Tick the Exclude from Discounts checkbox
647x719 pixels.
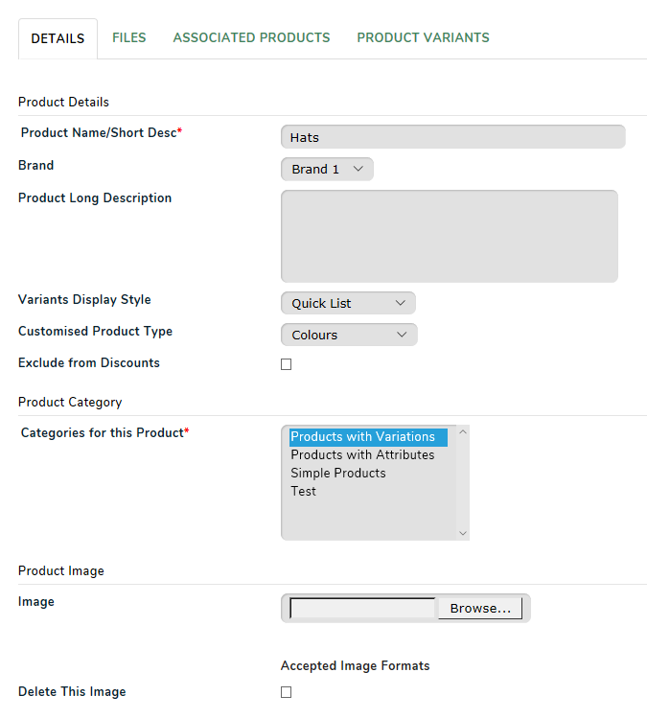pos(287,364)
